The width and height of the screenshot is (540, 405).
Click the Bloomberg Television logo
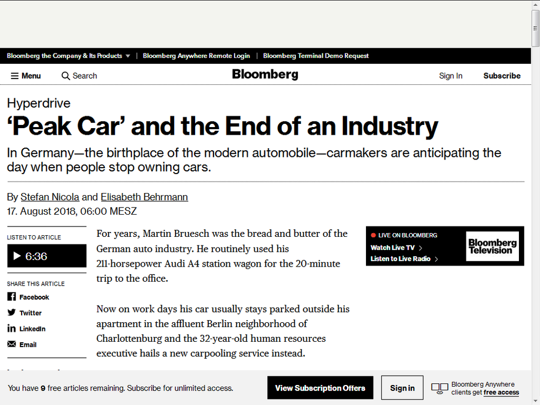[492, 246]
